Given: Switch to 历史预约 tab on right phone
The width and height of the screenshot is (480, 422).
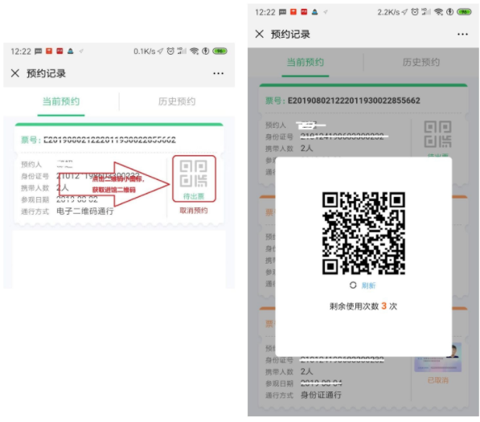Looking at the screenshot, I should pos(421,62).
